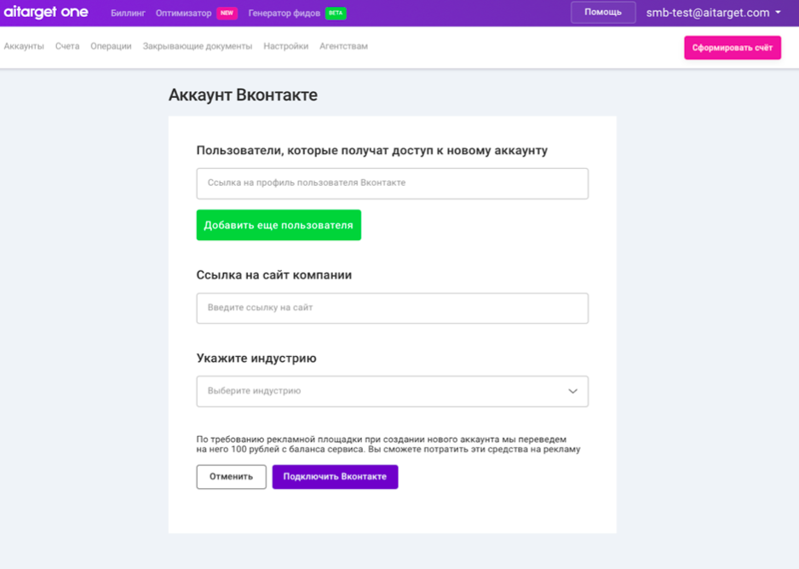
Task: Focus the company website link field
Action: pos(393,308)
